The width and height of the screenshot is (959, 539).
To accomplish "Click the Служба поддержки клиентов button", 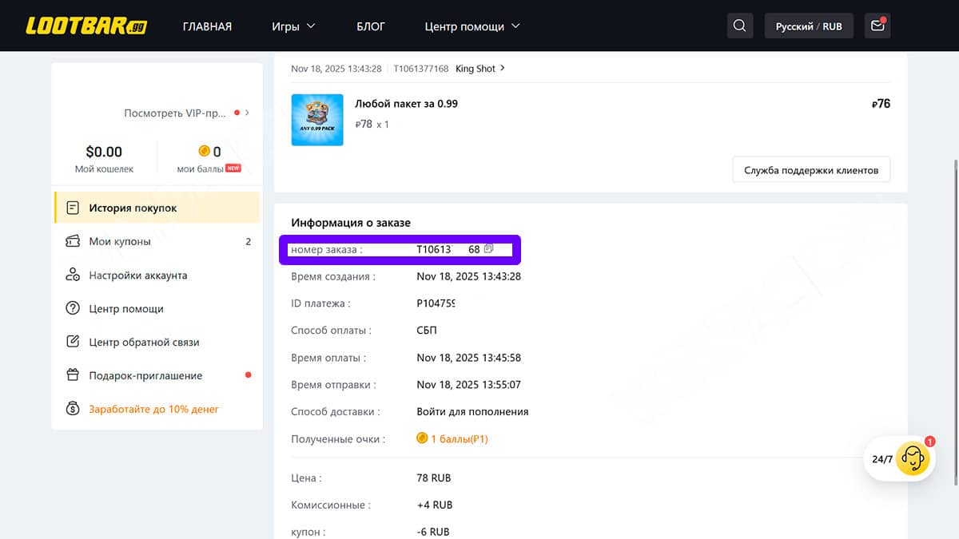I will (810, 170).
